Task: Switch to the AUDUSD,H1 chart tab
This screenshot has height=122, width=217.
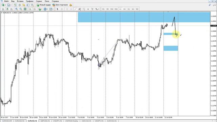Action: coord(112,121)
